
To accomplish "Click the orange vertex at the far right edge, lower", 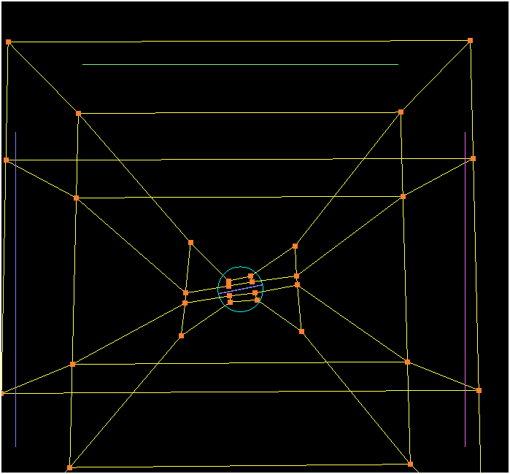I will pos(479,390).
